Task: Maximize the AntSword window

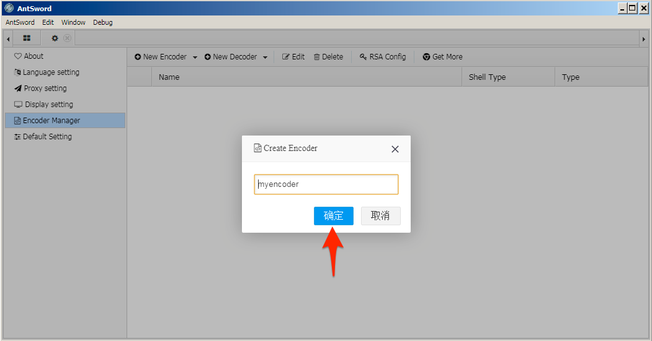Action: pos(632,8)
